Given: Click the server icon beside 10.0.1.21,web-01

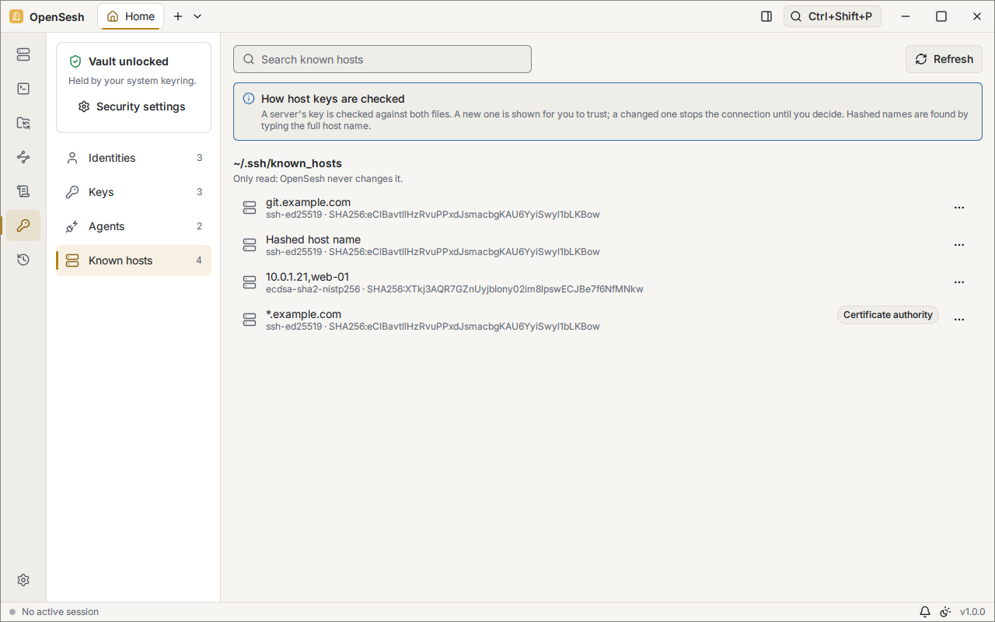Looking at the screenshot, I should pyautogui.click(x=250, y=282).
